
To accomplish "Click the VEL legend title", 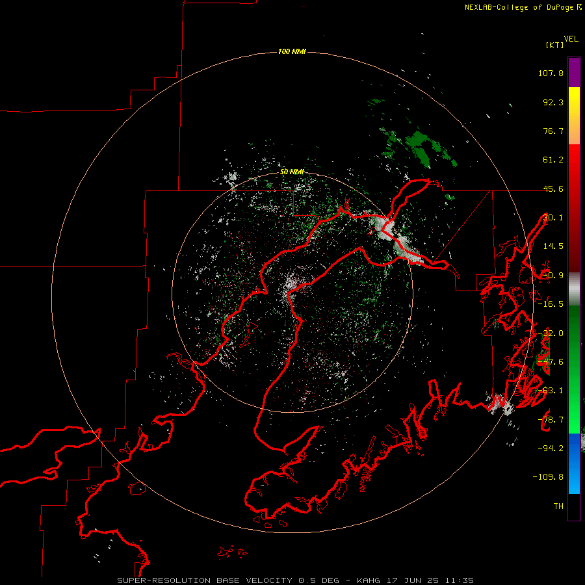I will tap(571, 39).
